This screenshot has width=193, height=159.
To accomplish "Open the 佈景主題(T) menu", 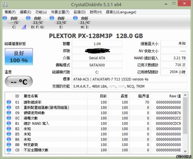I will point(60,12).
